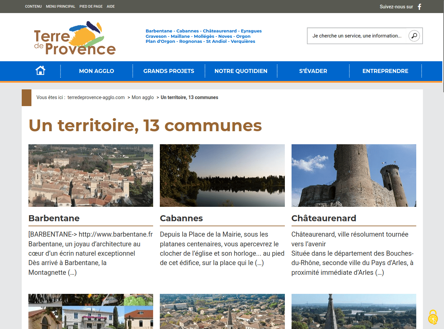Expand the NOTRE QUOTIDIEN menu
The height and width of the screenshot is (329, 444).
click(241, 71)
